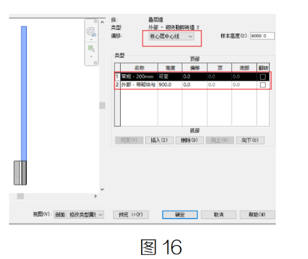The image size is (308, 259).
Task: Click row header number 1
Action: click(117, 77)
